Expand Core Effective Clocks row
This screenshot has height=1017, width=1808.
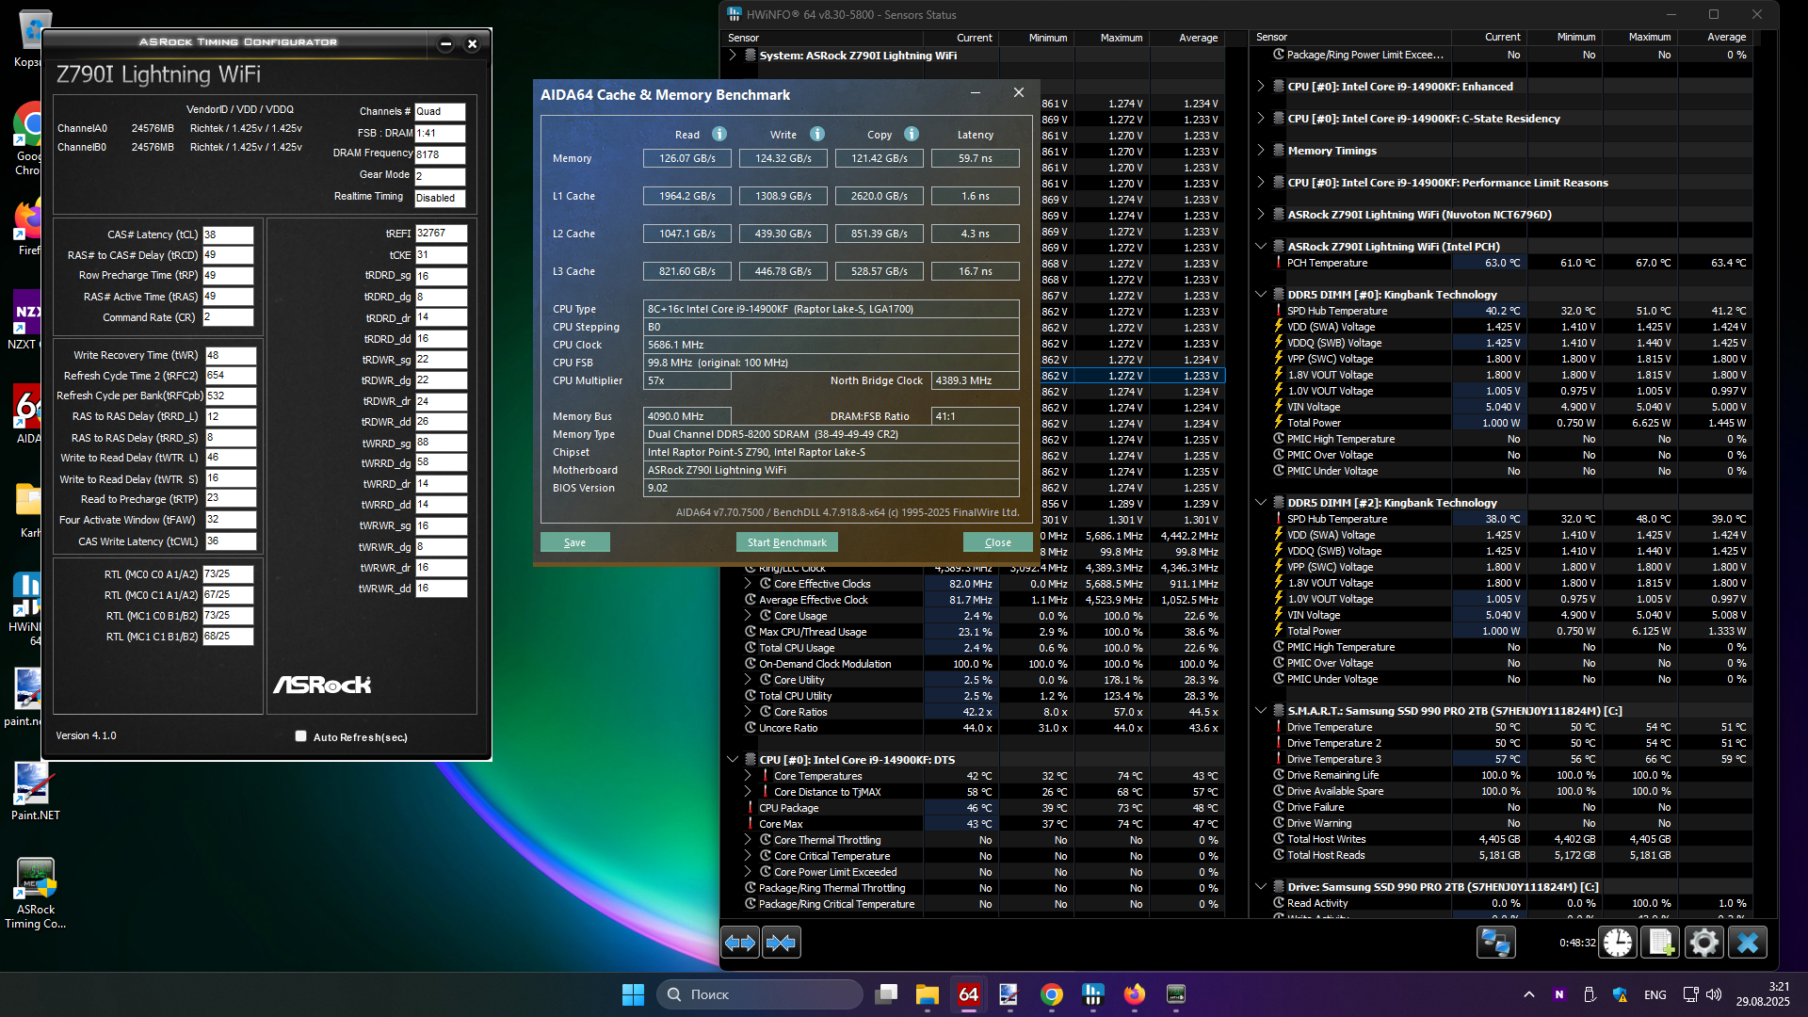(x=749, y=584)
